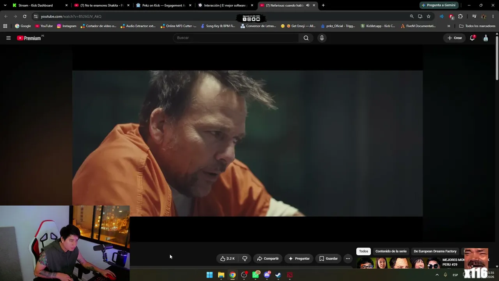The height and width of the screenshot is (281, 499).
Task: Open the YouTube guide hamburger menu
Action: pyautogui.click(x=8, y=38)
